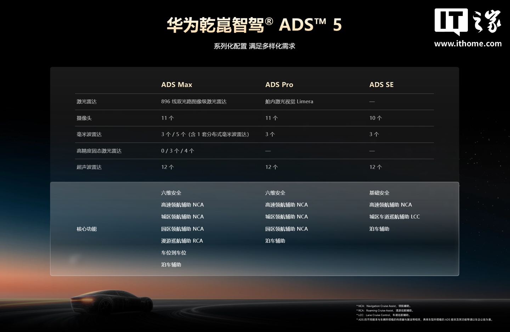Select "泊车辅助" under ADS SE
Viewport: 510px width, 332px height.
point(379,229)
